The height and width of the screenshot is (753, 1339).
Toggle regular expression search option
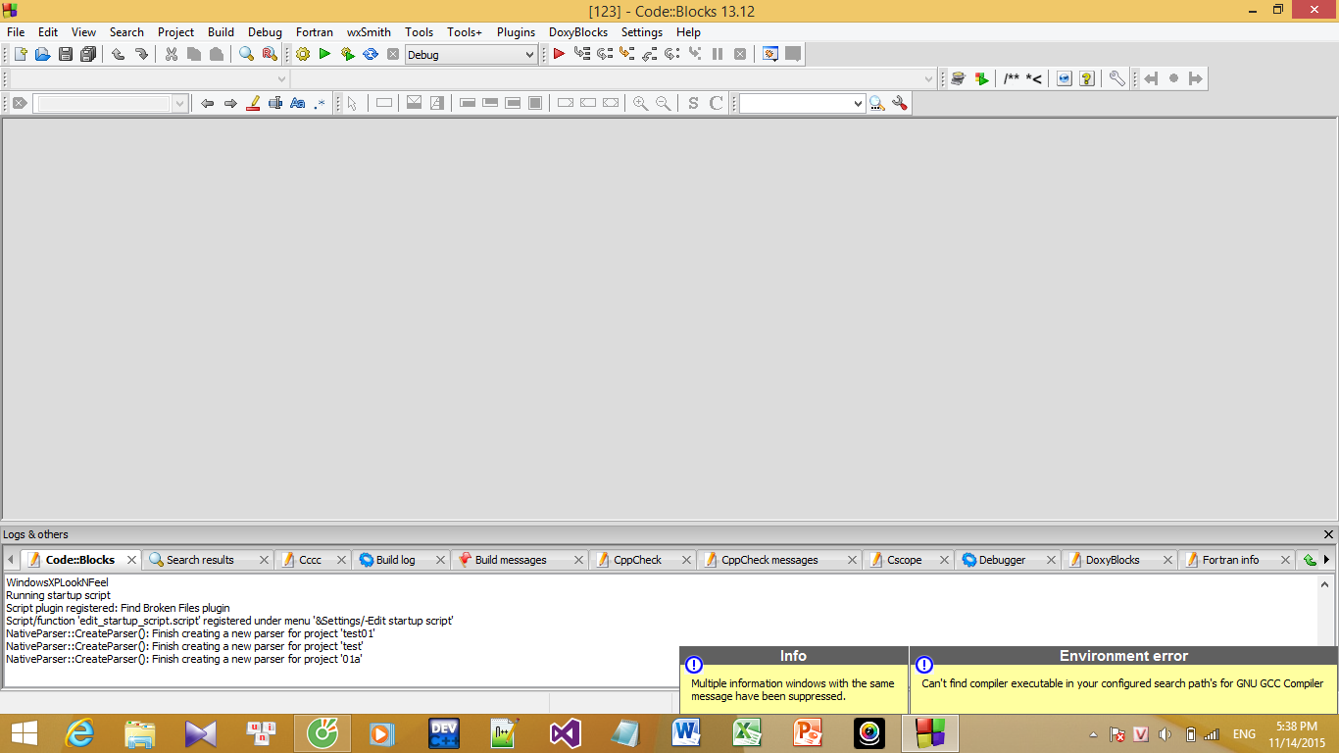pyautogui.click(x=320, y=103)
